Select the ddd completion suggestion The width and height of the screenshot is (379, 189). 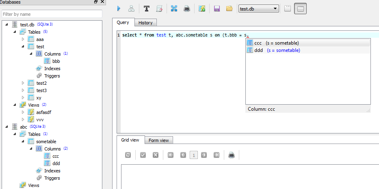[x=258, y=50]
